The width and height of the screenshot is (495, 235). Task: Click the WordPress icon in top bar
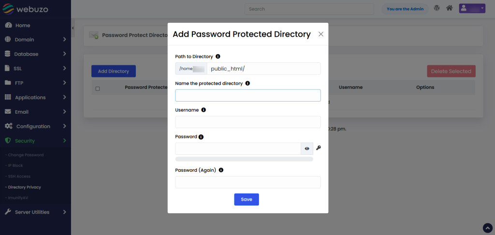(x=437, y=8)
